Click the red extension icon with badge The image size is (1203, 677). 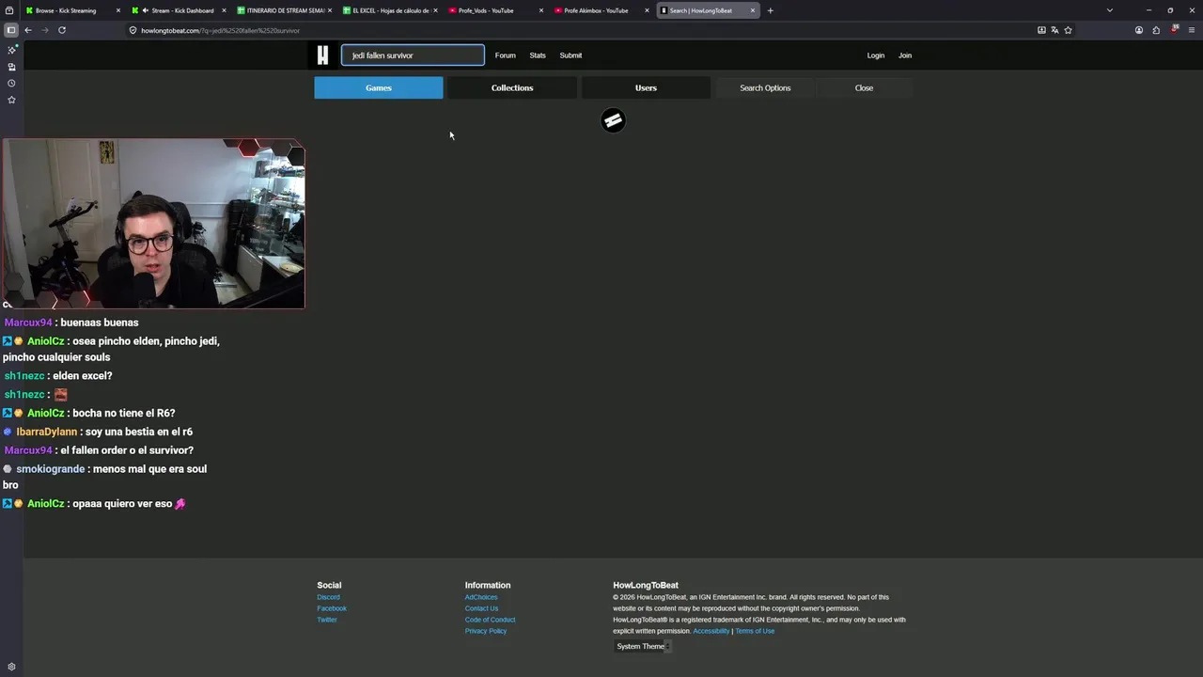point(1175,30)
